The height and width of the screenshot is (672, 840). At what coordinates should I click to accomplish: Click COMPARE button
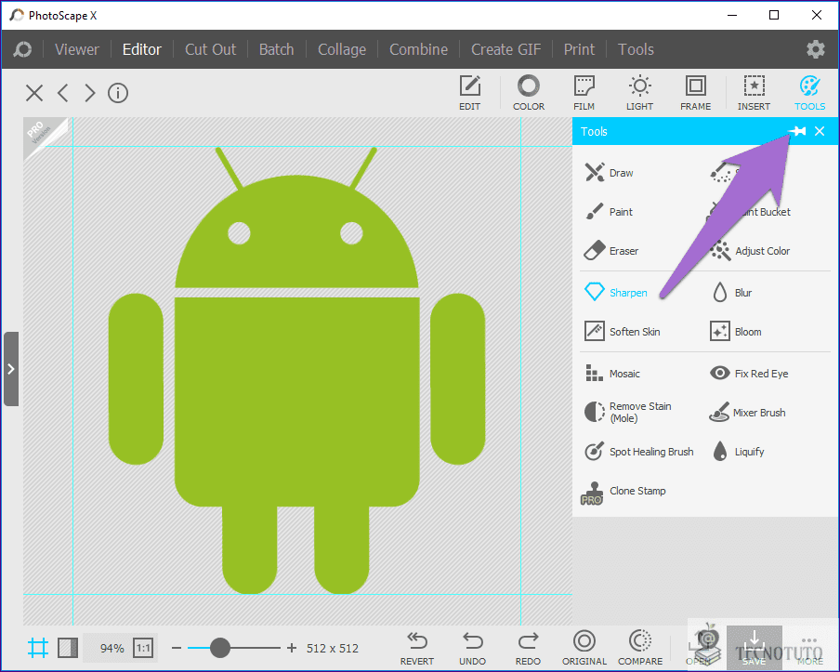pyautogui.click(x=640, y=649)
